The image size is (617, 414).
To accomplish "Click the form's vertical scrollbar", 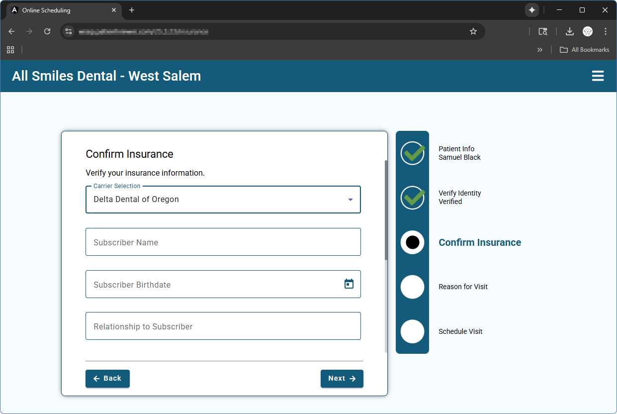I will (x=386, y=209).
